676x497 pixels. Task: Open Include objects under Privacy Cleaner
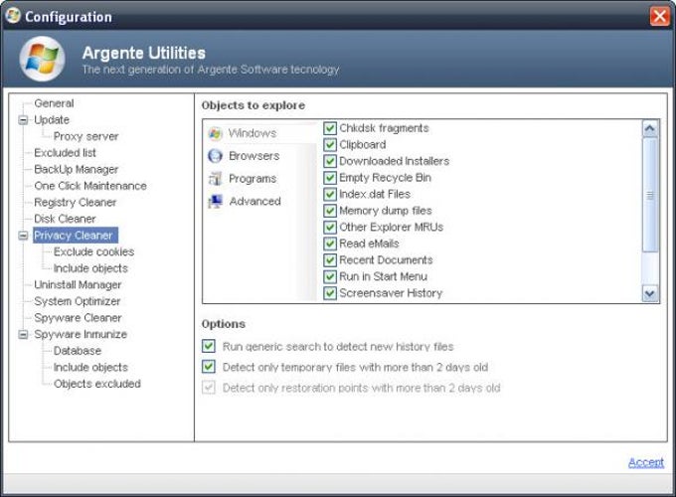tap(90, 268)
